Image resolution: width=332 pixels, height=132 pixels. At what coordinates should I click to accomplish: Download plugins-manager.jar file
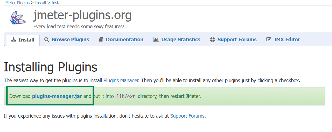[57, 96]
